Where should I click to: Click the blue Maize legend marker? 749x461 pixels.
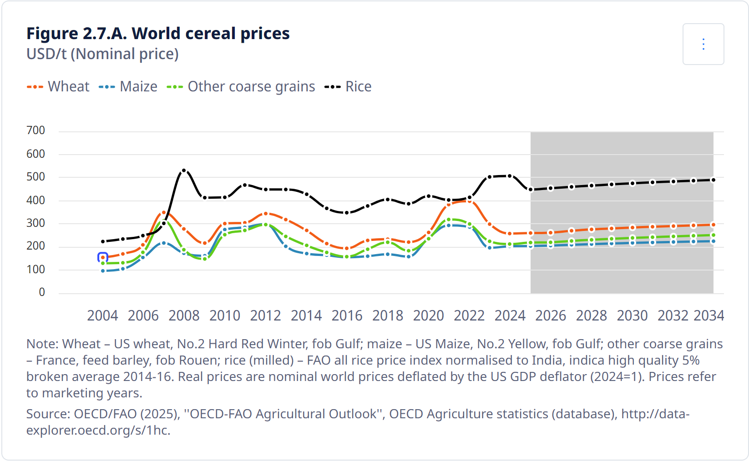[106, 86]
